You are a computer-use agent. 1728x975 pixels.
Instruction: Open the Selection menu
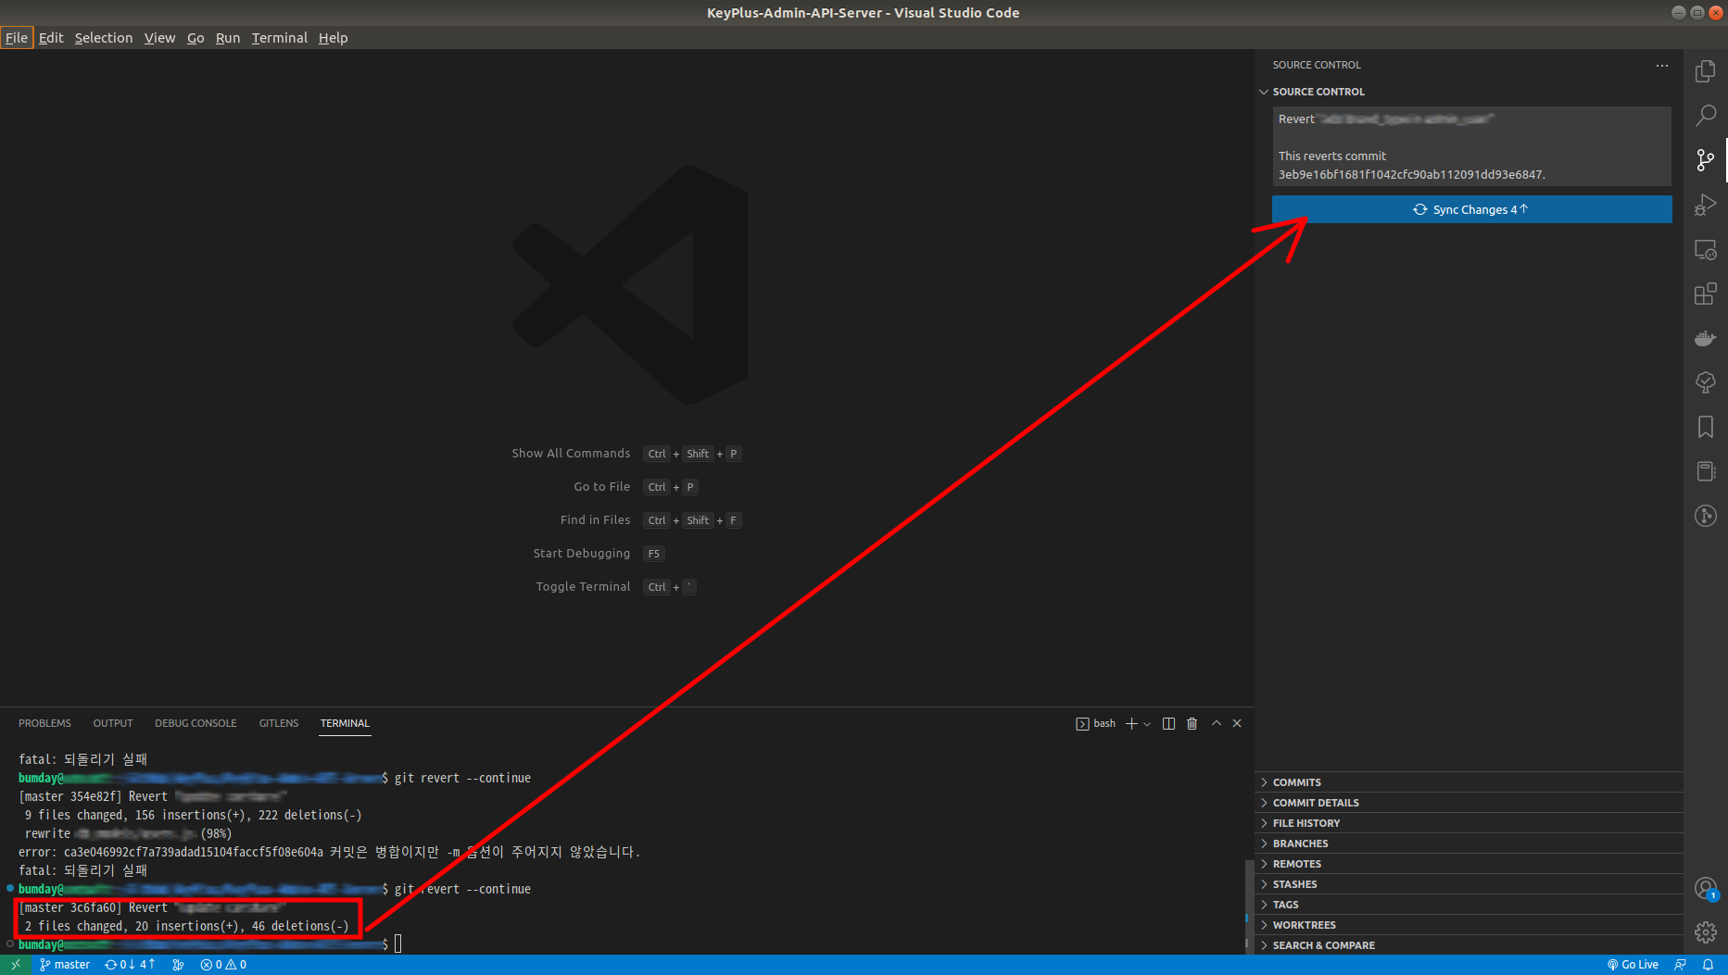[104, 38]
